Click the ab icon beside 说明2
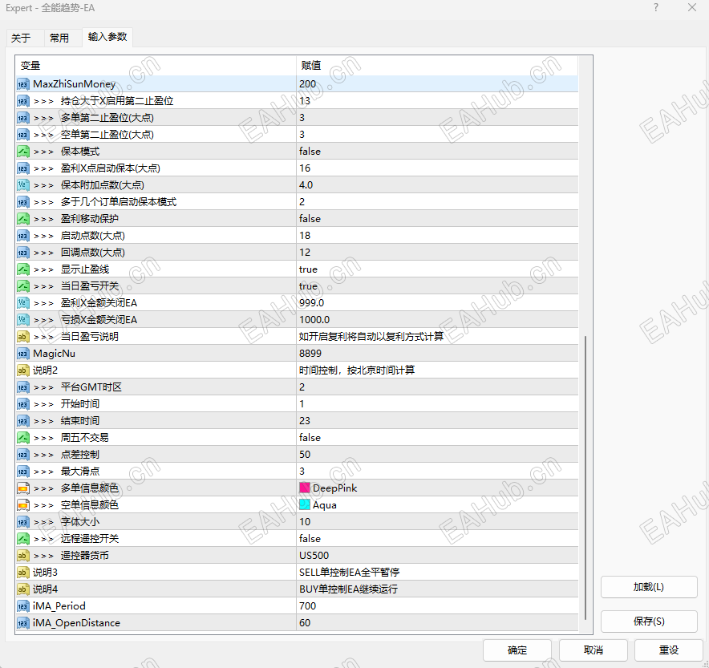709x668 pixels. click(x=22, y=370)
